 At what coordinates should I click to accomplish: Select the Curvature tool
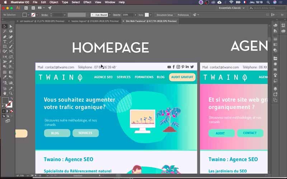pyautogui.click(x=11, y=37)
